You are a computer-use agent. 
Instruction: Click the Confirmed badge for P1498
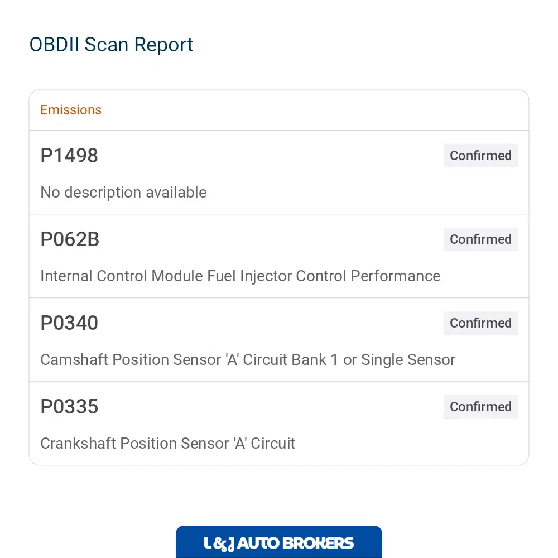tap(480, 156)
